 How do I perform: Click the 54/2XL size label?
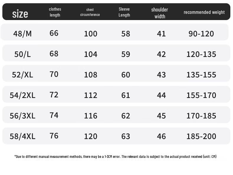22,95
